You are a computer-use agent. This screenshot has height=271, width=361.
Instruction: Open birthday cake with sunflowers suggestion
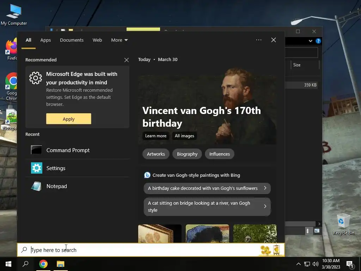click(207, 188)
